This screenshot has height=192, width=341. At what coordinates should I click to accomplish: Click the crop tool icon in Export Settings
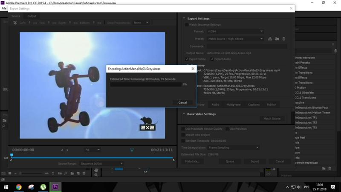click(x=15, y=23)
